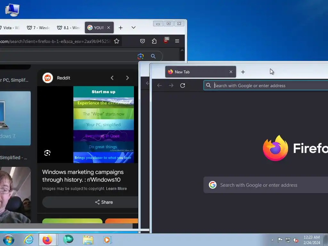Image resolution: width=328 pixels, height=246 pixels.
Task: Click new tab page Google search box
Action: click(x=266, y=185)
